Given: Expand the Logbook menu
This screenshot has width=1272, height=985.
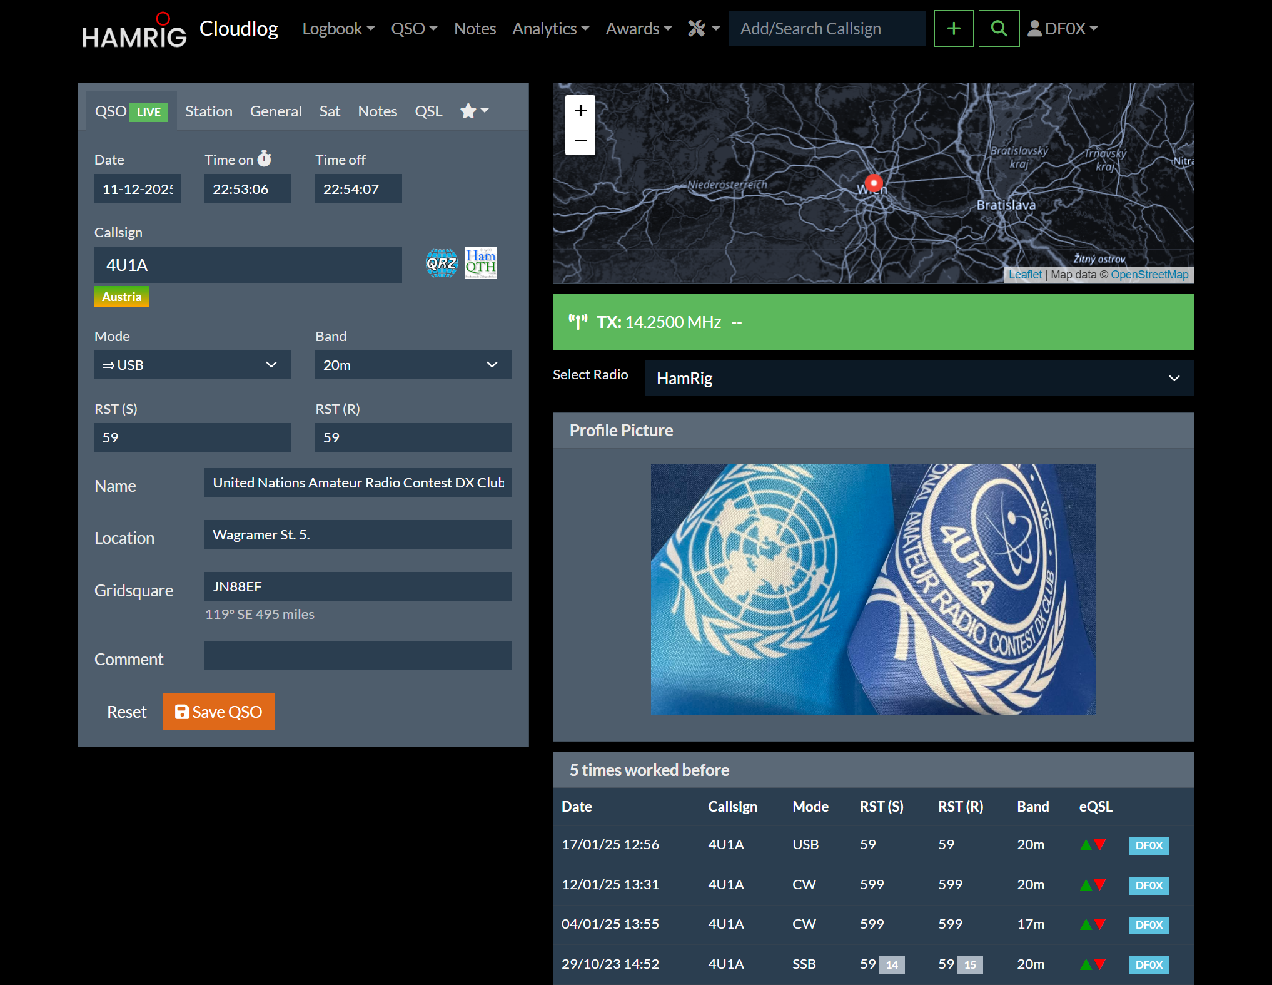Looking at the screenshot, I should point(338,29).
